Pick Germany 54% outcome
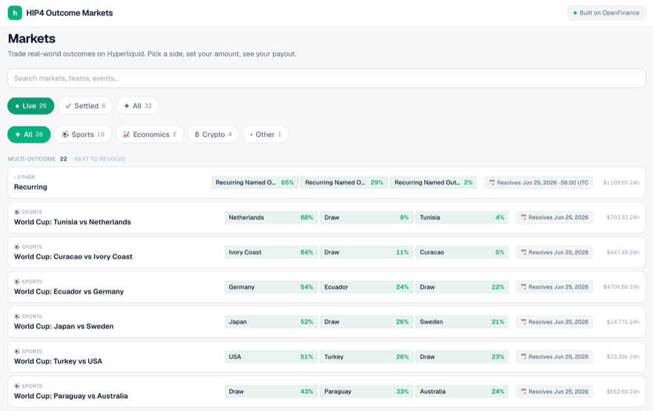This screenshot has width=653, height=411. pyautogui.click(x=271, y=287)
